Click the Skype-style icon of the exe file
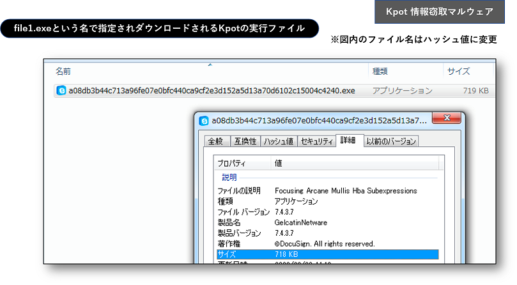 [61, 91]
